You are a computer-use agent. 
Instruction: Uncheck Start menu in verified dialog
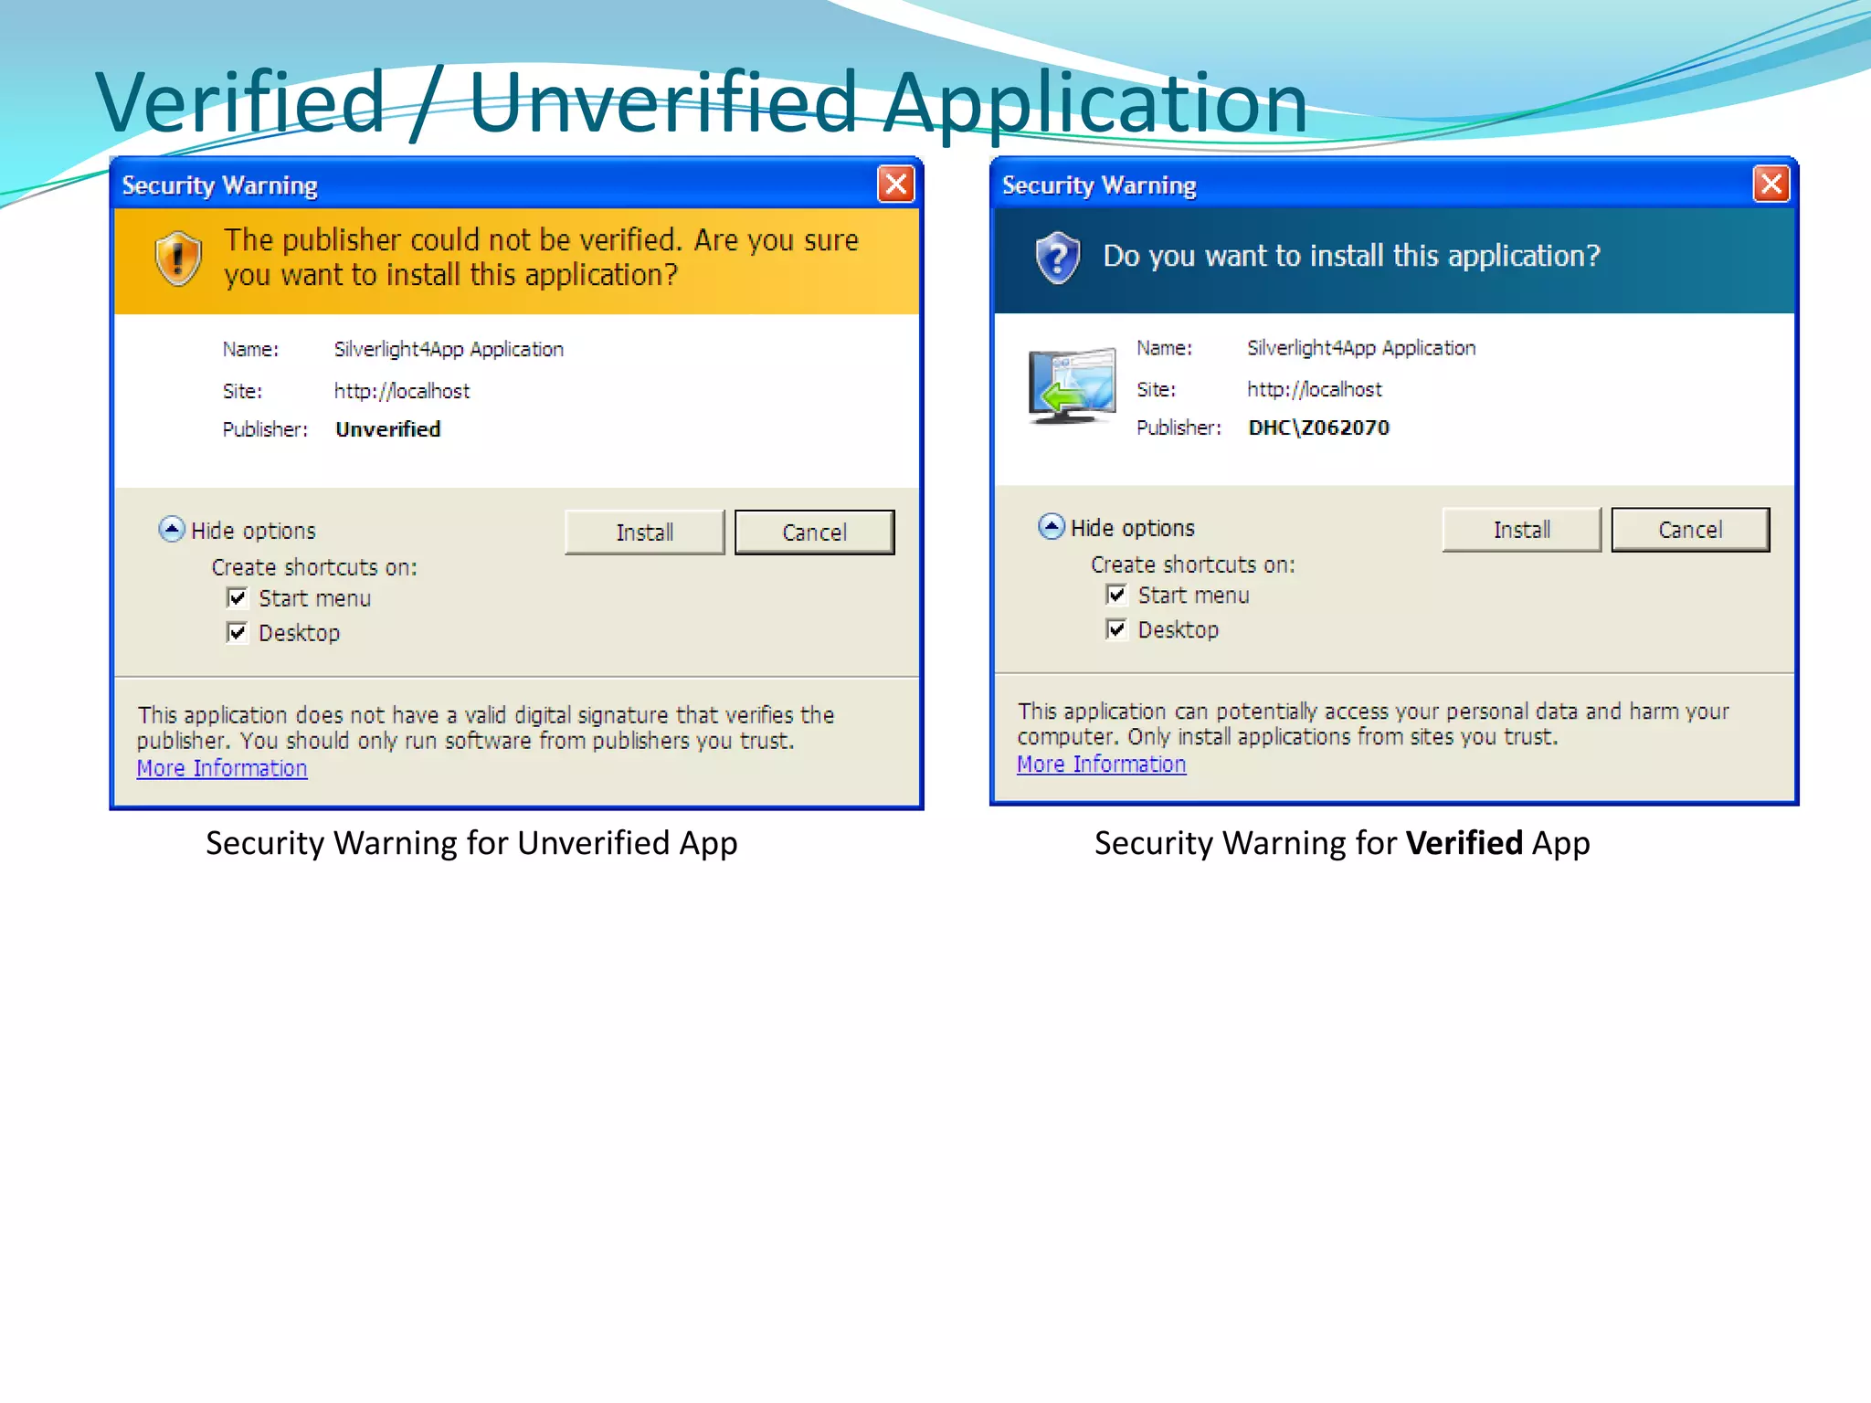click(1116, 595)
